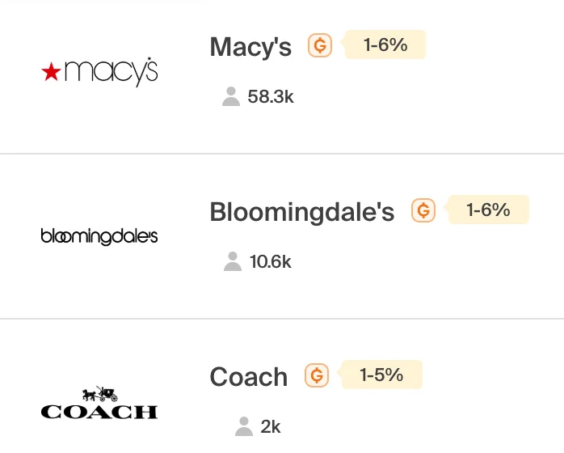This screenshot has width=564, height=453.
Task: Open the Macy's store name link
Action: [x=250, y=47]
